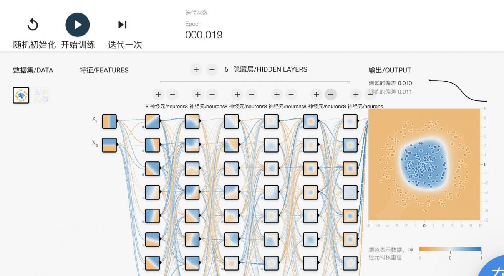This screenshot has width=504, height=276.
Task: Select the second dataset thumbnail
Action: pyautogui.click(x=41, y=95)
